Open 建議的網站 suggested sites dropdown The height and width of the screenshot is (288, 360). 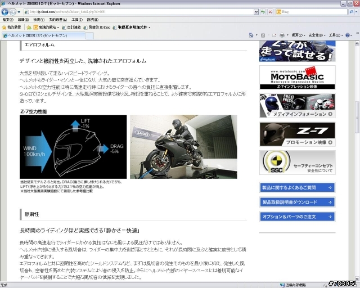pyautogui.click(x=46, y=28)
